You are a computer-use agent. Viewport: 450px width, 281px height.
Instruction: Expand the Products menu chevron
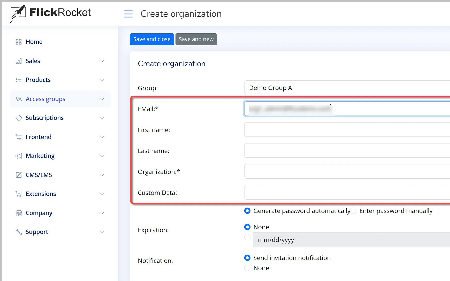click(x=102, y=80)
